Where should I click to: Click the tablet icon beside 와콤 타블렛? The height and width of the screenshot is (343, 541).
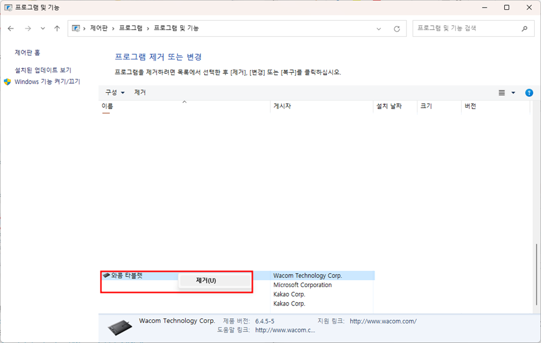[x=106, y=276]
